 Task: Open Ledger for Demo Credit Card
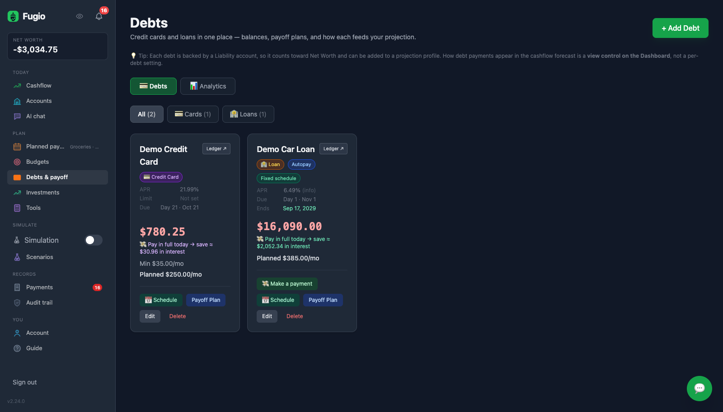coord(216,149)
